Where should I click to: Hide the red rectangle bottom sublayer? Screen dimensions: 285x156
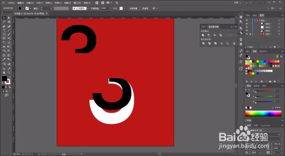247,34
